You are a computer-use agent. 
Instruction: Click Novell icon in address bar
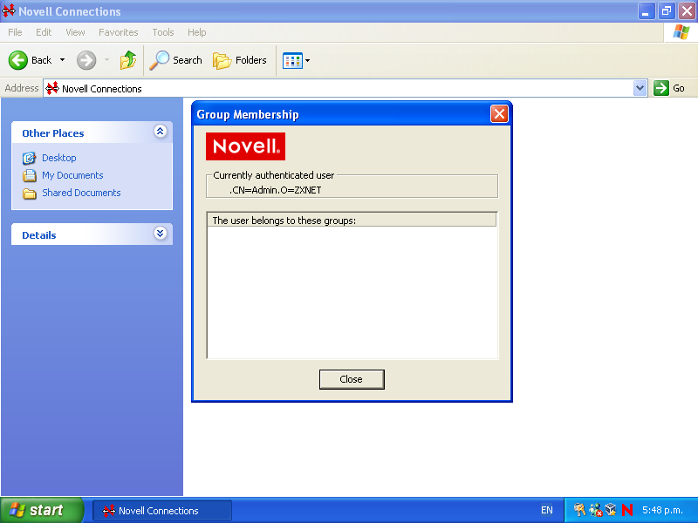point(52,88)
